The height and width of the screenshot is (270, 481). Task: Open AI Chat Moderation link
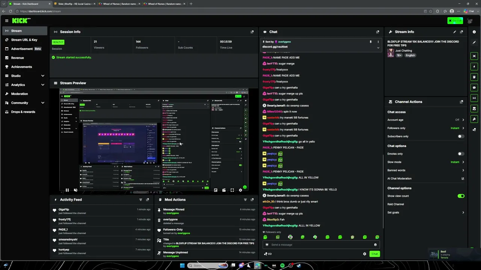pos(426,178)
